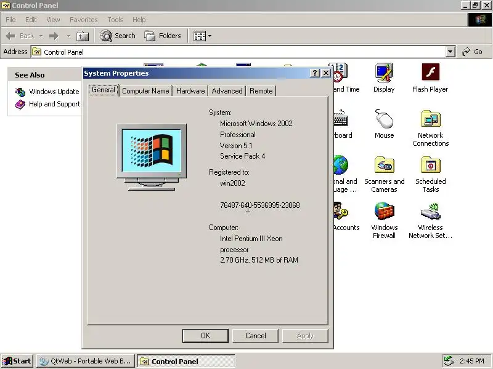Click the Up folder toolbar icon
This screenshot has height=369, width=493.
pos(83,36)
